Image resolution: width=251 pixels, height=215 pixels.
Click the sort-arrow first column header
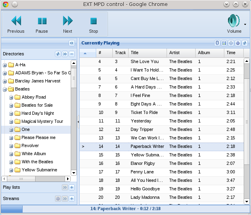(88, 53)
